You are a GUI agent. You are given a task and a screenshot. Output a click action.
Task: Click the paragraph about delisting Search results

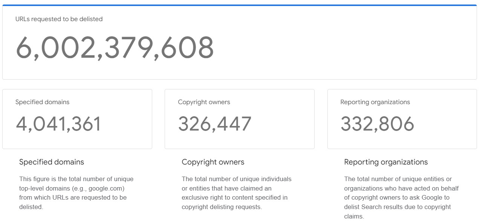[402, 197]
